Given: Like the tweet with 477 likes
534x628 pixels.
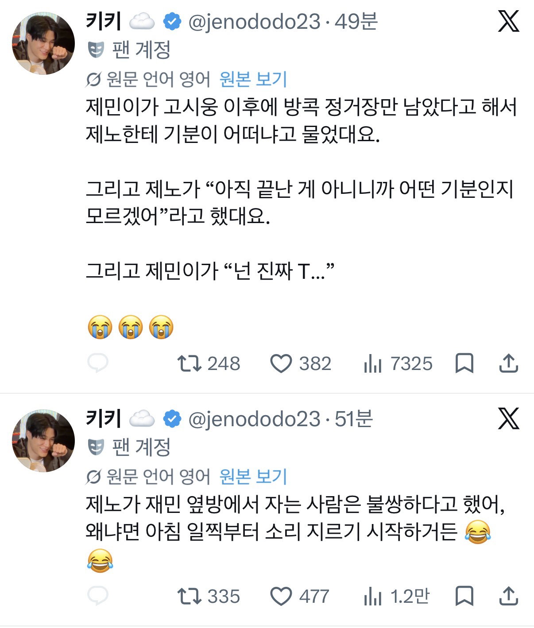Looking at the screenshot, I should click(300, 597).
